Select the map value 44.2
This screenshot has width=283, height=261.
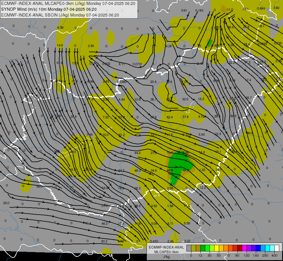(138, 153)
